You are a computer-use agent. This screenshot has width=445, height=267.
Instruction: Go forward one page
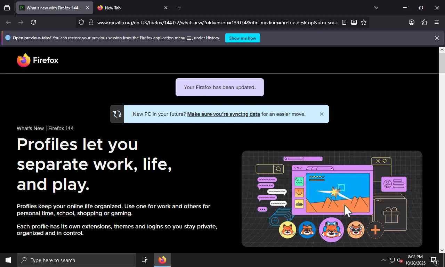pyautogui.click(x=21, y=22)
